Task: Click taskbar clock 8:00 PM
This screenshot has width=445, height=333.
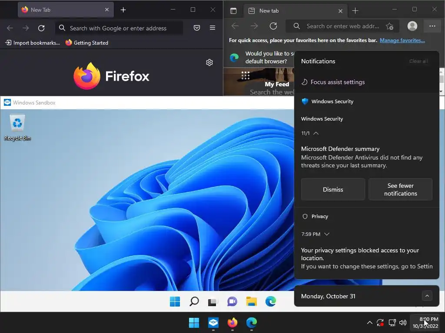Action: point(425,323)
